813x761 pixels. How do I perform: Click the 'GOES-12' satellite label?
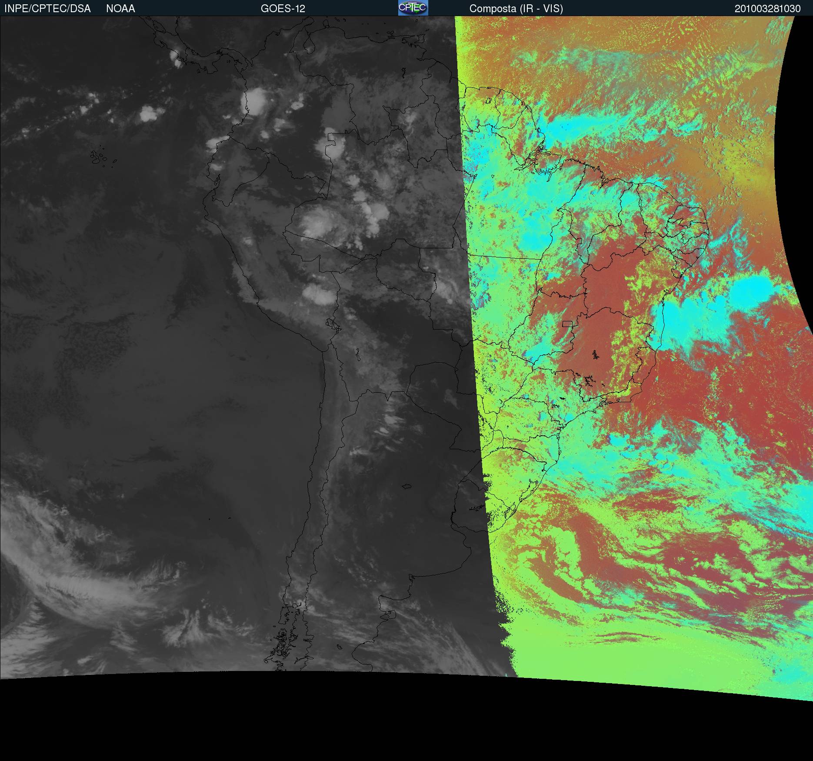pyautogui.click(x=283, y=9)
